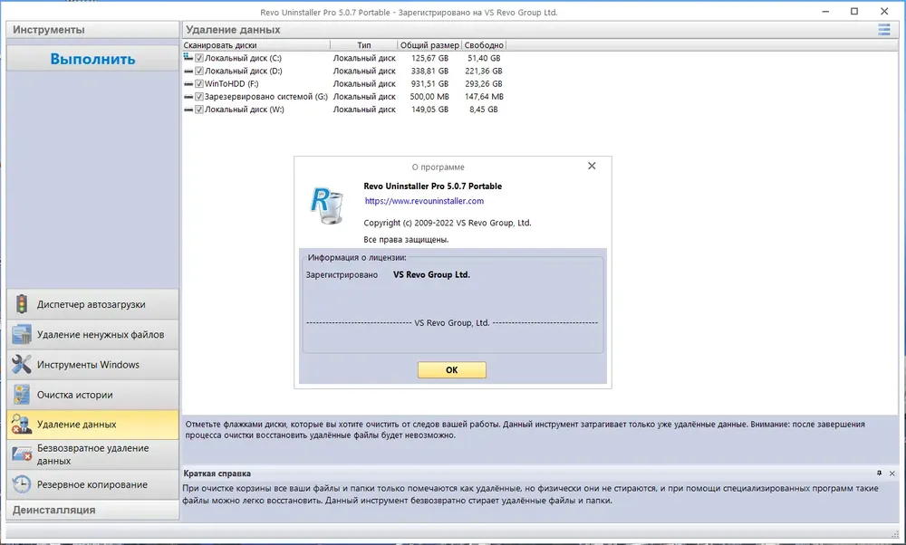This screenshot has height=545, width=906.
Task: Sort by Свободно column header
Action: [x=484, y=45]
